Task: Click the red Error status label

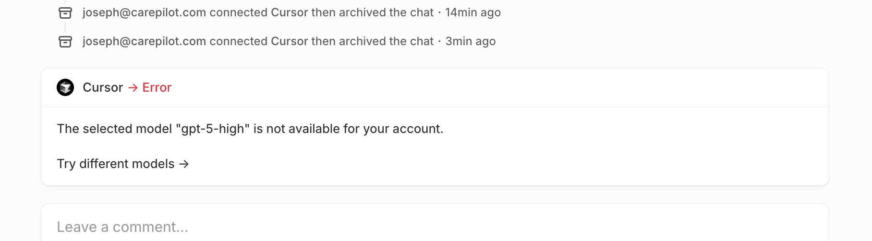Action: tap(157, 87)
